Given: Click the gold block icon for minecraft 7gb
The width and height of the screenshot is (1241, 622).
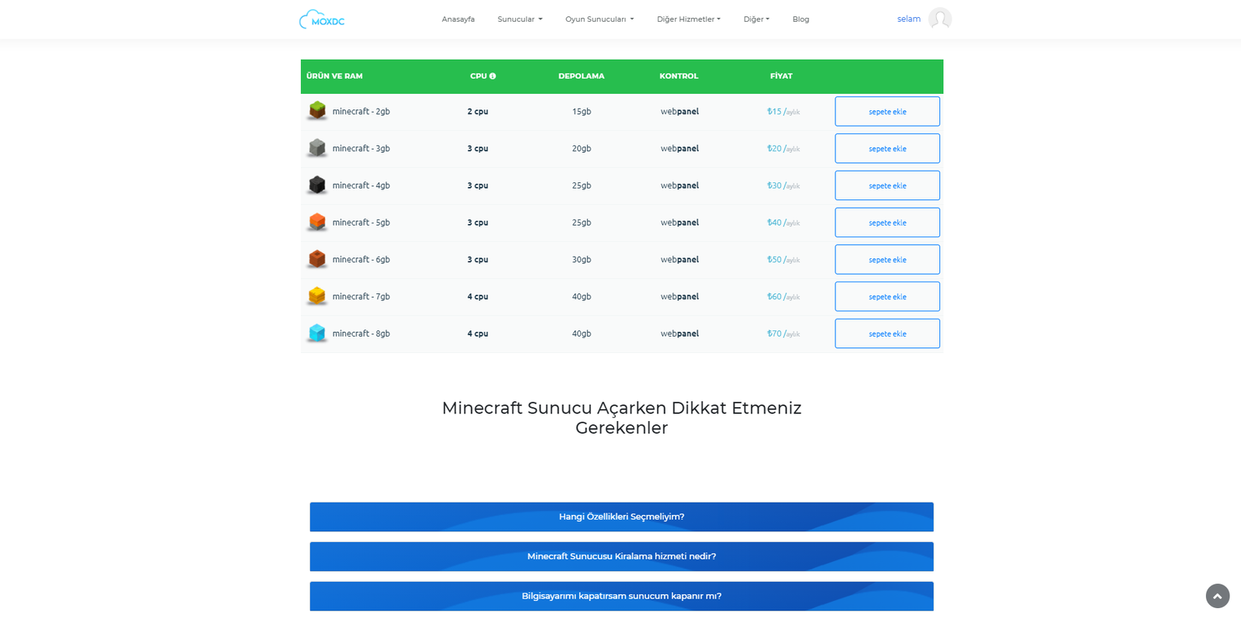Looking at the screenshot, I should point(317,295).
